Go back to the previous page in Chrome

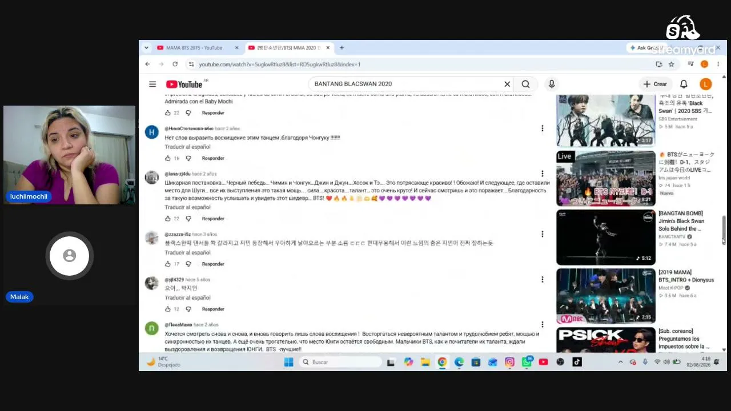click(147, 64)
